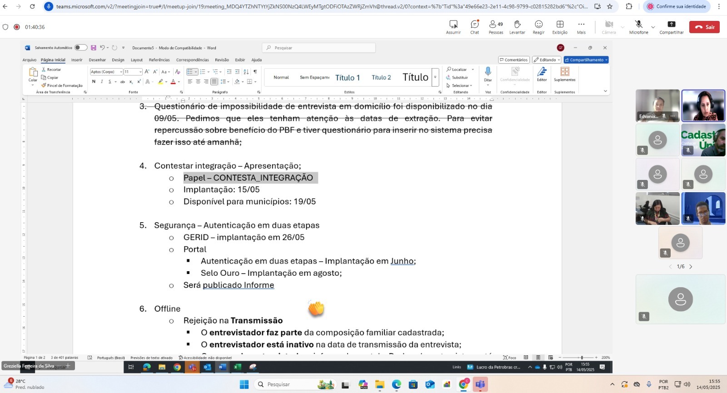Click the Confirme sua identidade button
This screenshot has height=393, width=727.
[x=677, y=6]
